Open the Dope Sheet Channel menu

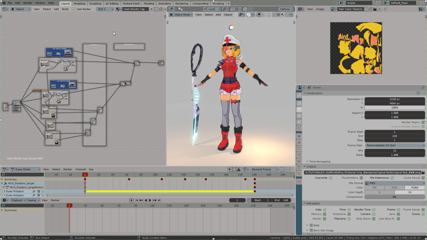[80, 169]
